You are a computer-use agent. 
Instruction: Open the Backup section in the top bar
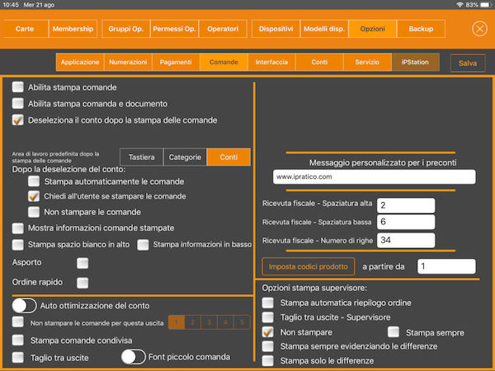click(421, 29)
